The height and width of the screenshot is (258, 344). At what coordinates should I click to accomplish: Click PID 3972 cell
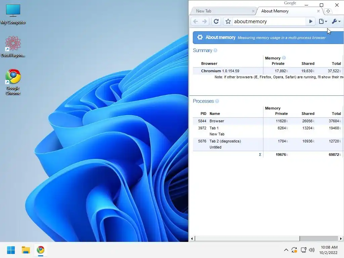coord(202,128)
